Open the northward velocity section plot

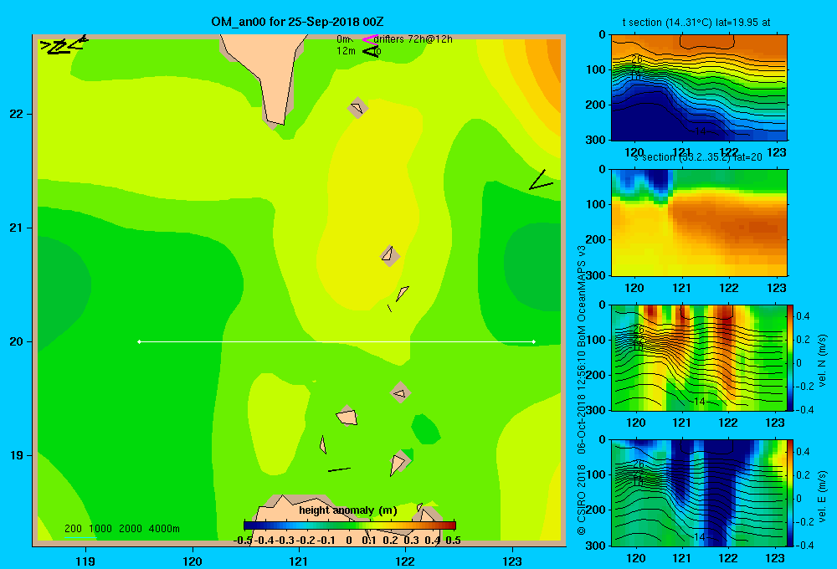point(699,357)
